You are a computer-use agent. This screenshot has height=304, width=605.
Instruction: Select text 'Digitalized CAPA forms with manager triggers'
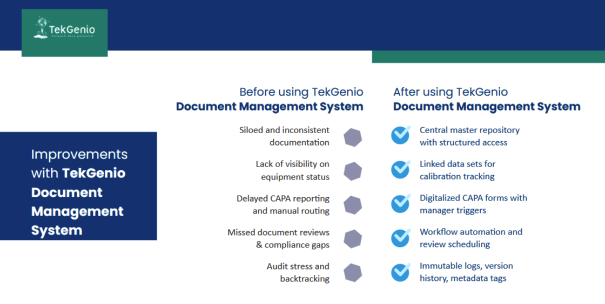[473, 204]
